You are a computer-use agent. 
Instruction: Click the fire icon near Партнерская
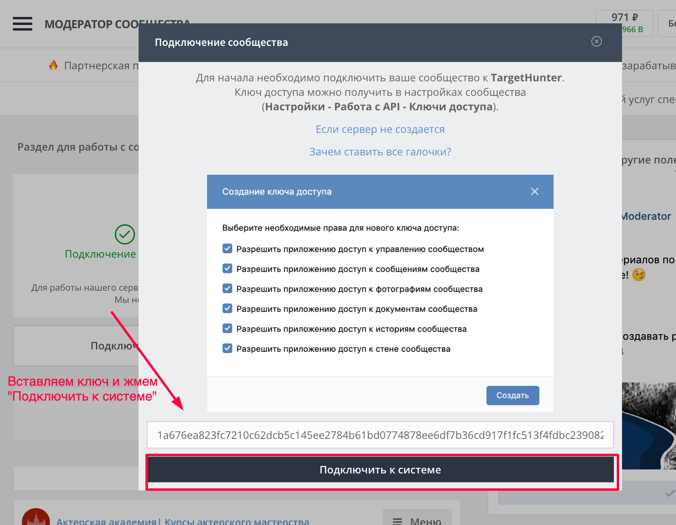click(53, 65)
